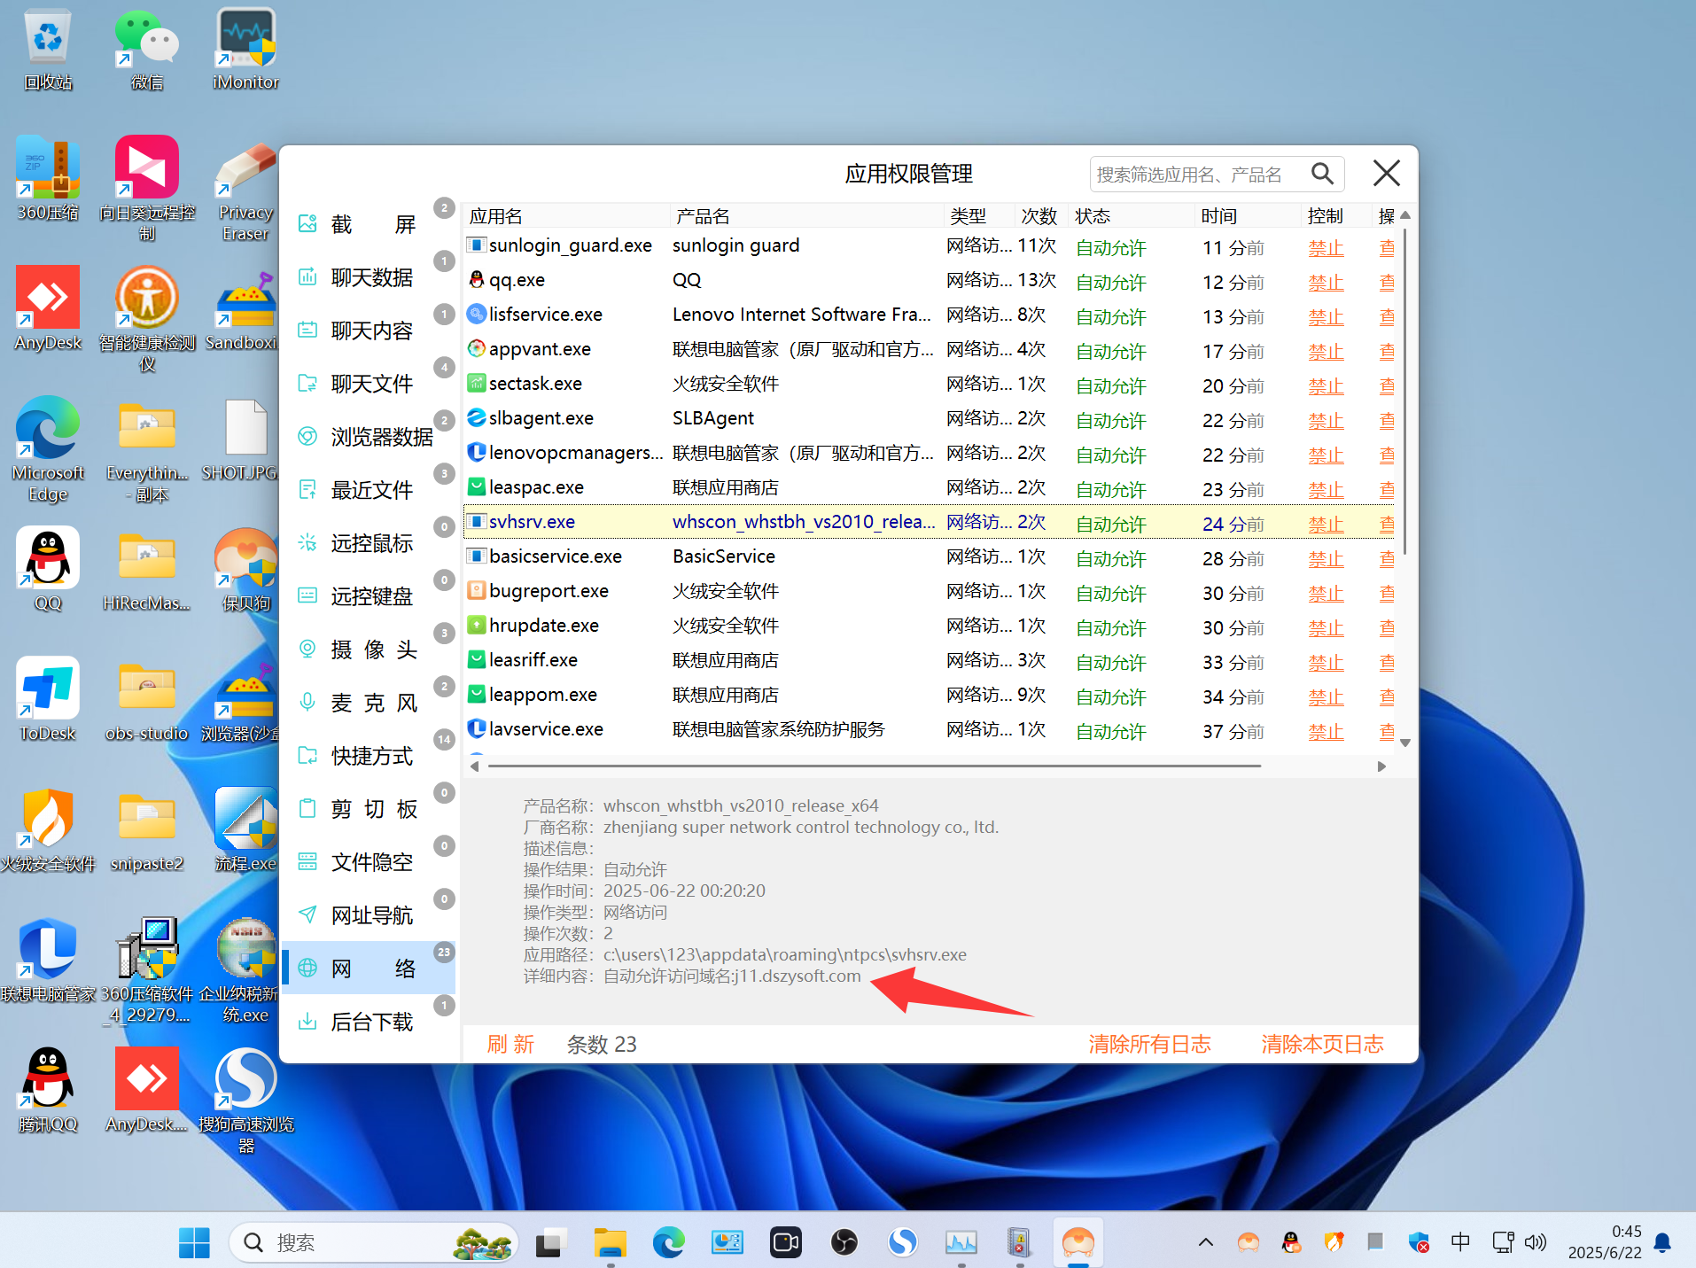Sort by 次数 count column header
Screen dimensions: 1696x1268
click(1039, 215)
